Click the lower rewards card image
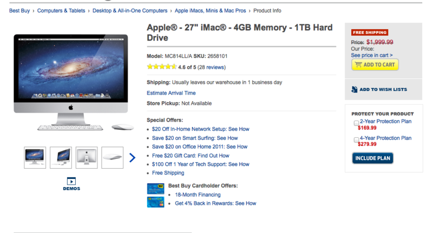This screenshot has width=433, height=233. (x=155, y=202)
